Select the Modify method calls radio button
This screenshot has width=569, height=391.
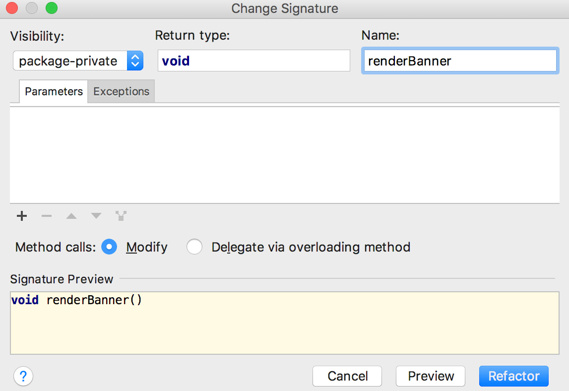click(x=109, y=247)
